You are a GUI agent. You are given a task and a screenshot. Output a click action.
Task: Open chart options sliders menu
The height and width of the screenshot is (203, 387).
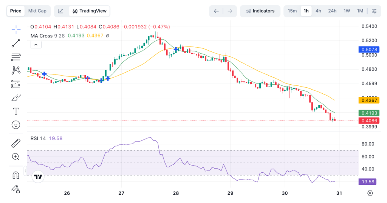tap(374, 11)
